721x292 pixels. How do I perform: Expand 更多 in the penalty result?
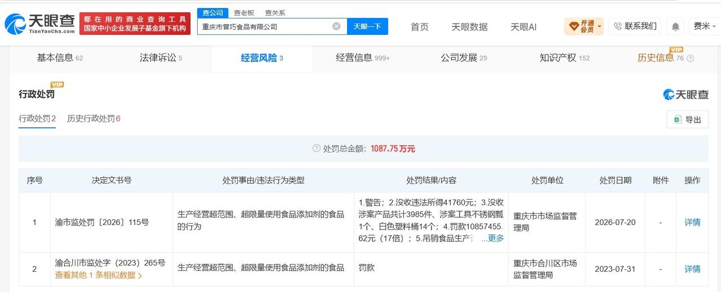(x=496, y=238)
